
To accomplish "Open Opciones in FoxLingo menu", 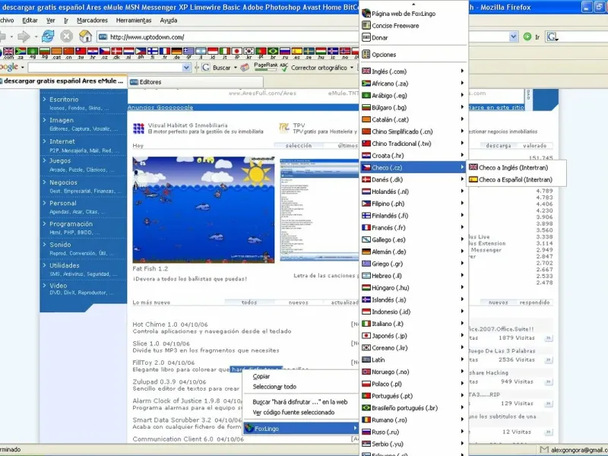I will pyautogui.click(x=413, y=55).
